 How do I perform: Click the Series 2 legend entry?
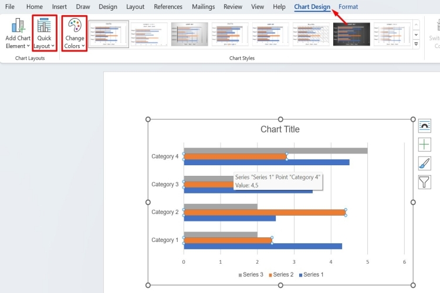[x=281, y=274]
